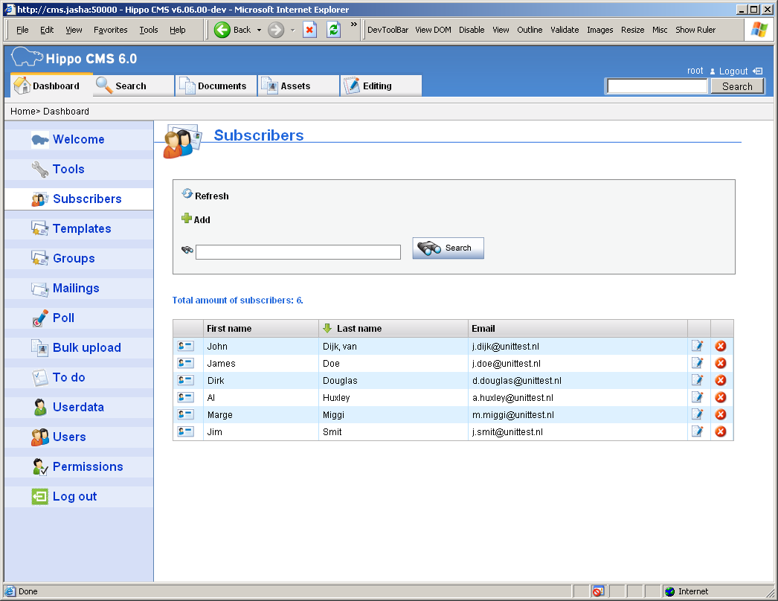
Task: Click the green Add plus icon
Action: click(187, 219)
